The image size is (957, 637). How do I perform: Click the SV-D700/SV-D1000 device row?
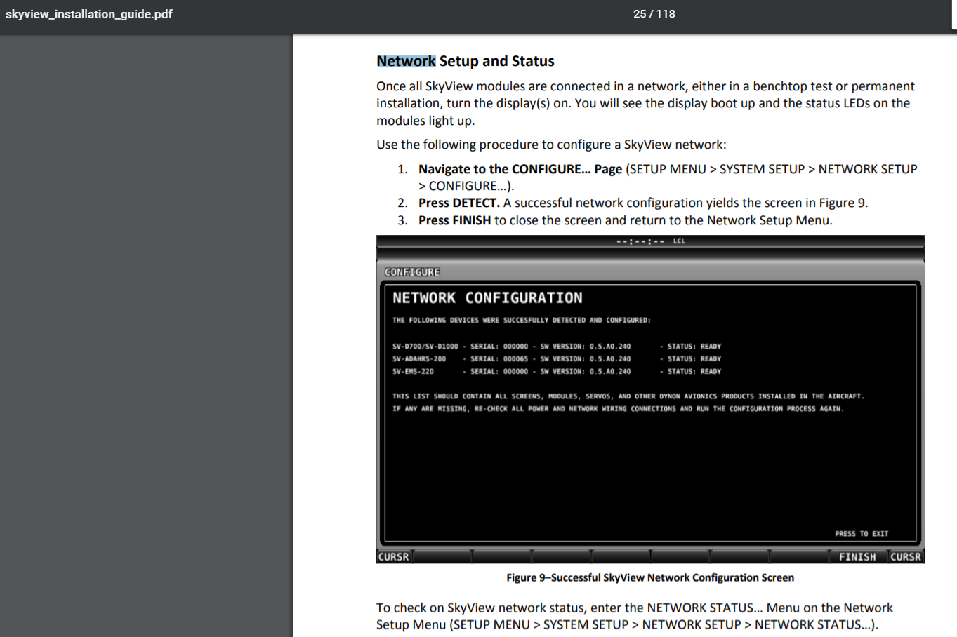[557, 347]
